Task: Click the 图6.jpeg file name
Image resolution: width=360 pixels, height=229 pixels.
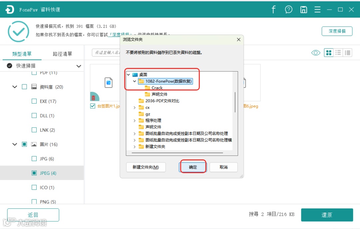Action: (251, 106)
